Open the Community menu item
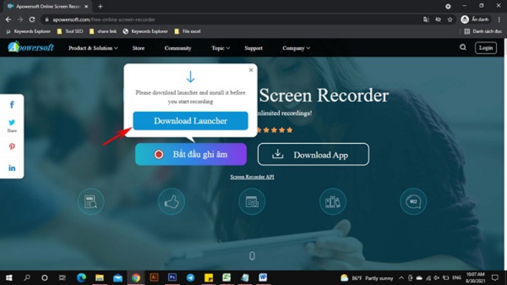This screenshot has width=507, height=285. [178, 48]
